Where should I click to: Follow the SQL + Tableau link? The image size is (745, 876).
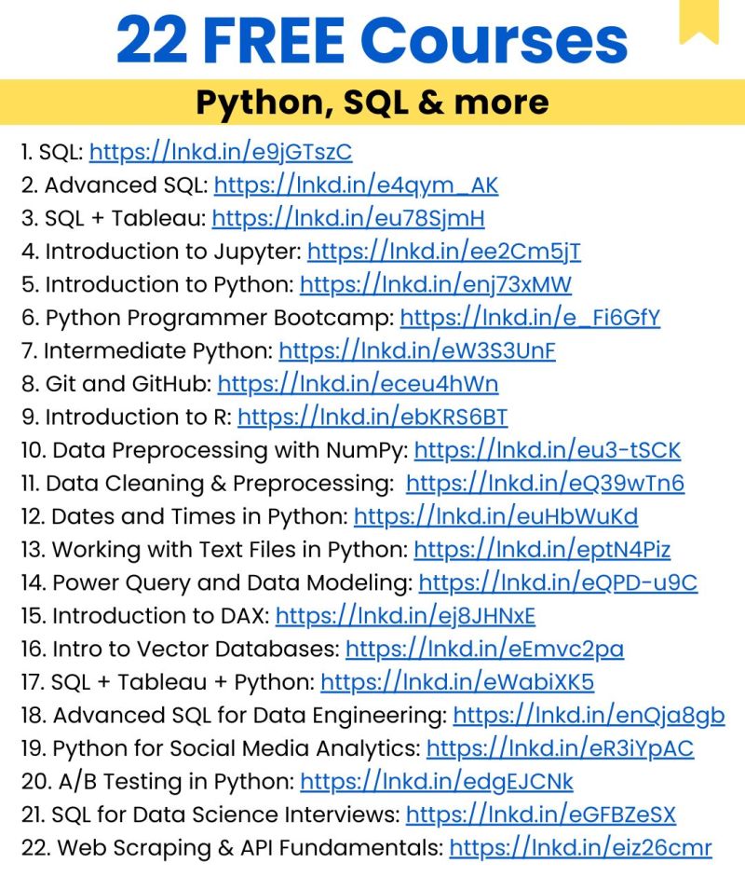[348, 218]
